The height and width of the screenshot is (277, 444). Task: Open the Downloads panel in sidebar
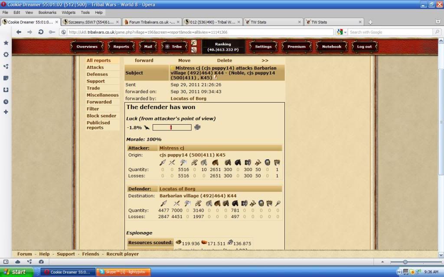pos(6,90)
